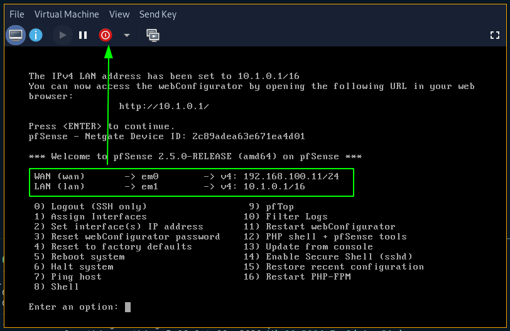510x331 pixels.
Task: Click '14) Enable Secure Shell (sshd)'
Action: (x=328, y=257)
